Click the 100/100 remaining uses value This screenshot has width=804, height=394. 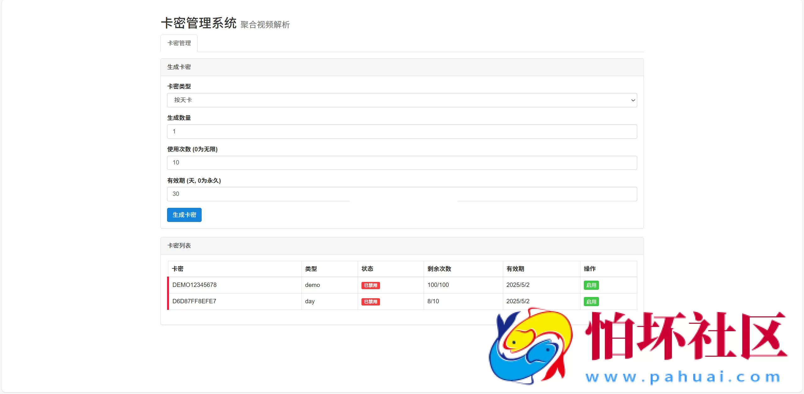(x=438, y=285)
